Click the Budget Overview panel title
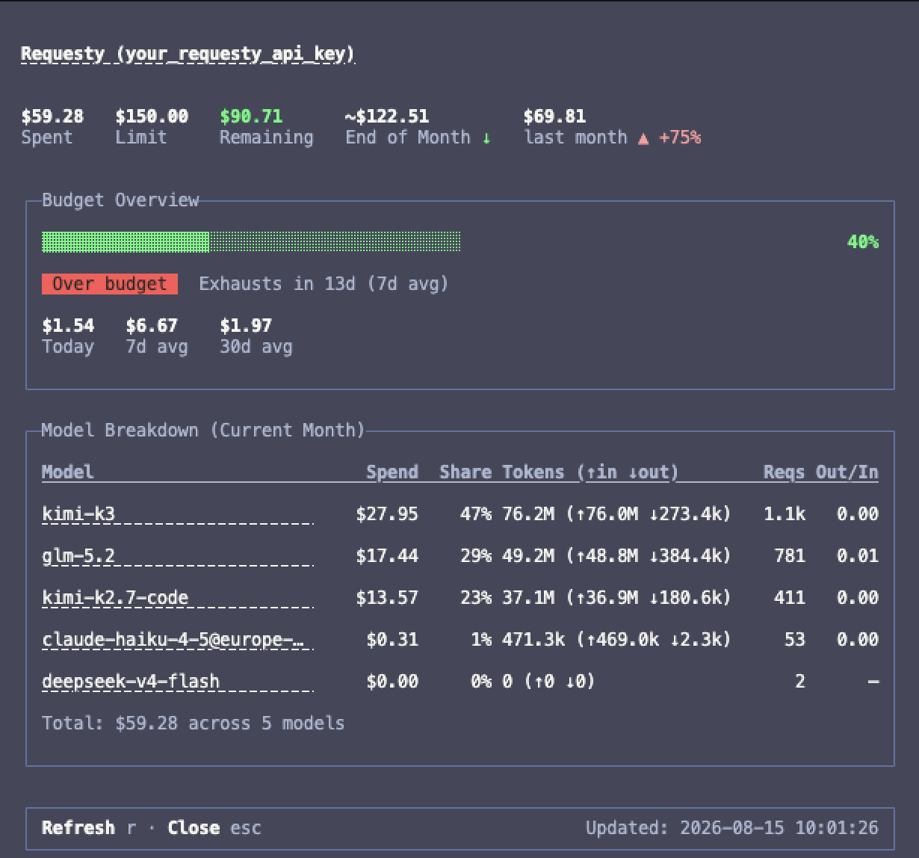Image resolution: width=919 pixels, height=858 pixels. [x=120, y=200]
